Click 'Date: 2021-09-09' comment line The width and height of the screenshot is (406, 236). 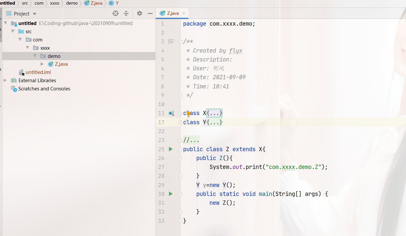[219, 77]
